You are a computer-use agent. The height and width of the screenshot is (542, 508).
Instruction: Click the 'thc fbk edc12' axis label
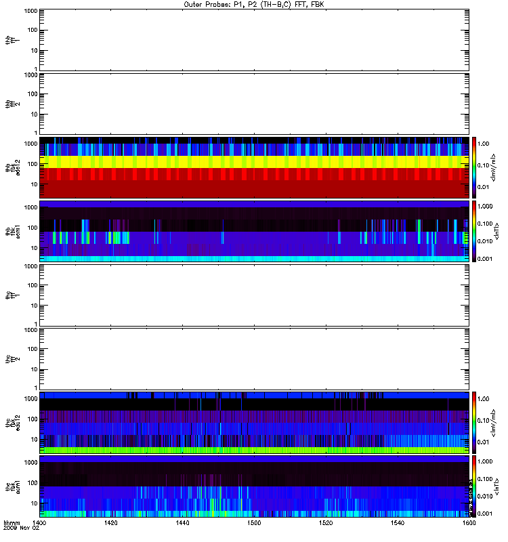point(12,422)
